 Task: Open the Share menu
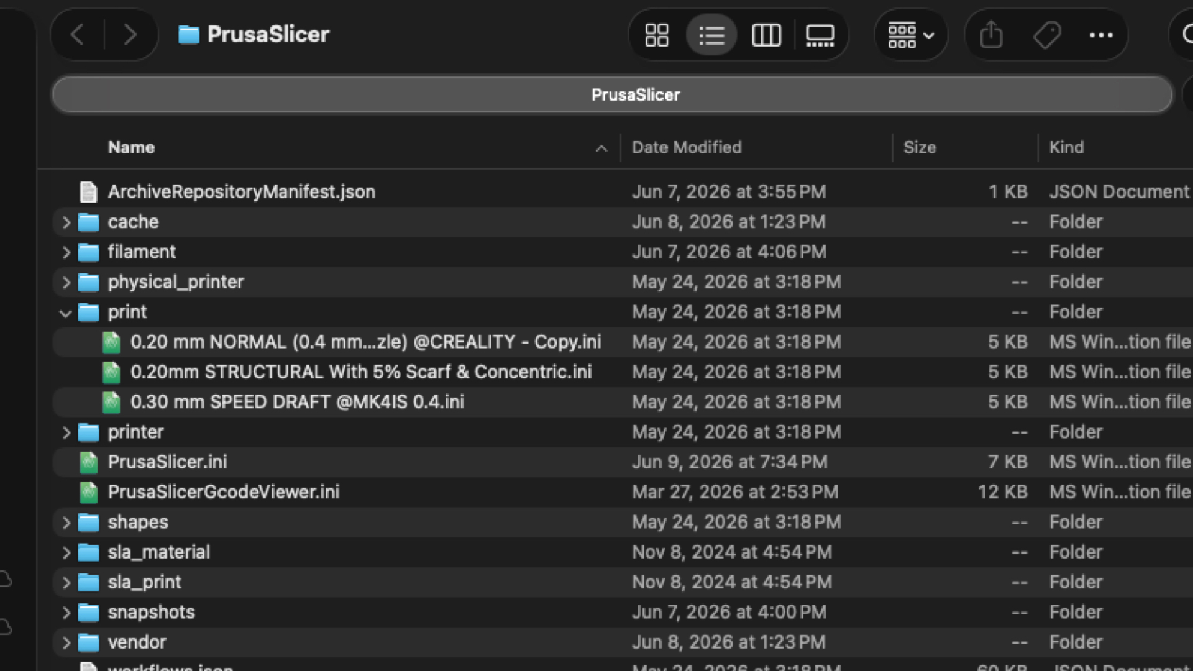point(992,35)
